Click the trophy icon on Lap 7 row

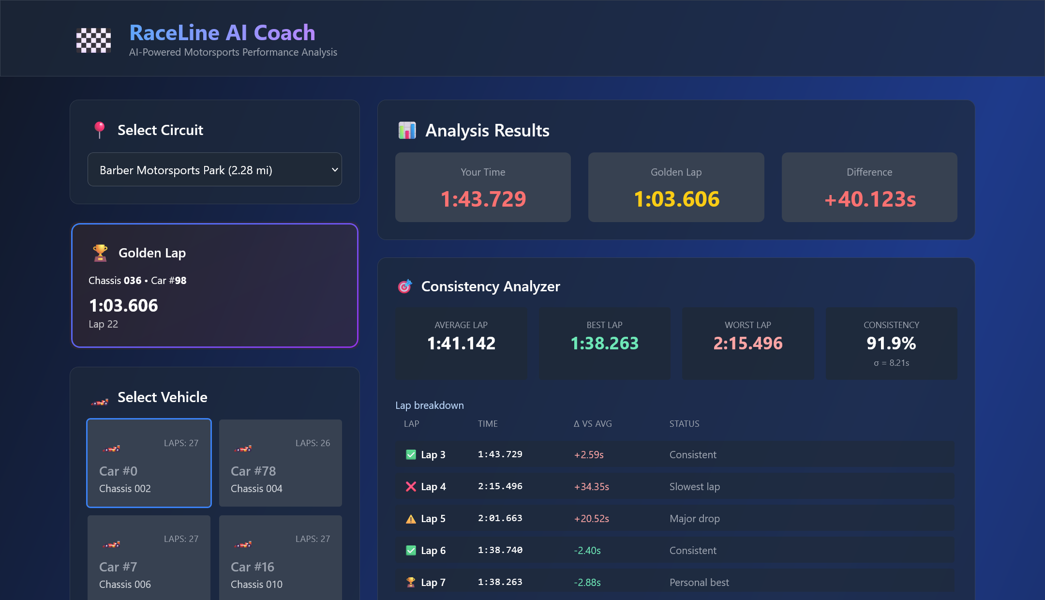(x=411, y=582)
